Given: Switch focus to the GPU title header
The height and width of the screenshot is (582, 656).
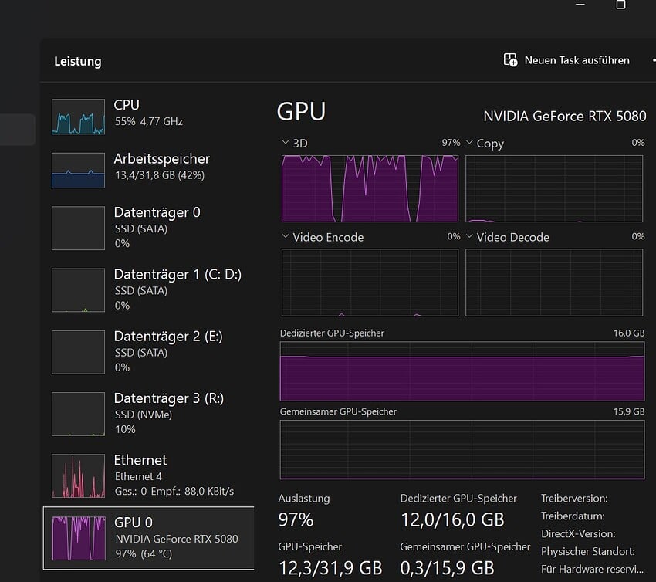Looking at the screenshot, I should (301, 111).
